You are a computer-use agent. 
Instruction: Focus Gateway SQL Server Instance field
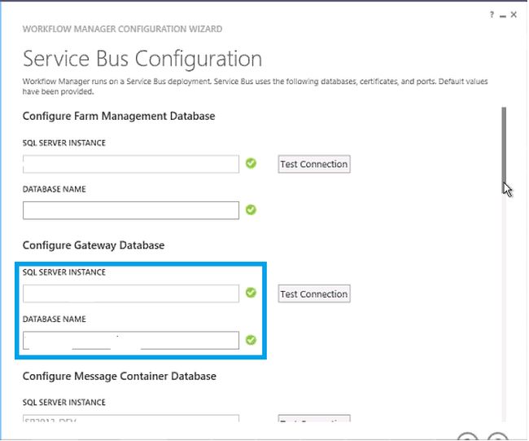131,293
